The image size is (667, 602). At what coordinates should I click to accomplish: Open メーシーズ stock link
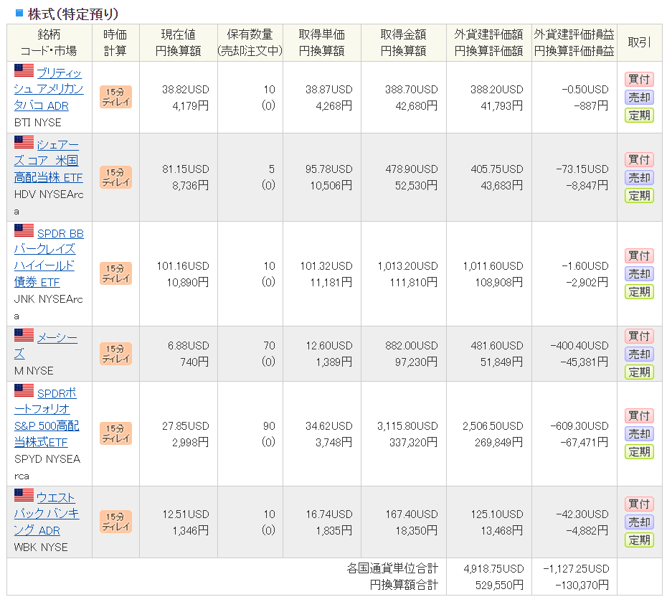pyautogui.click(x=46, y=345)
